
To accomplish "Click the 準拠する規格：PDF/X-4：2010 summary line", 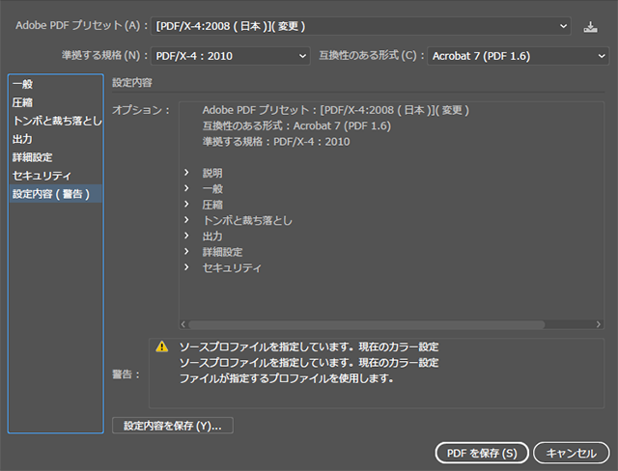I will 276,142.
